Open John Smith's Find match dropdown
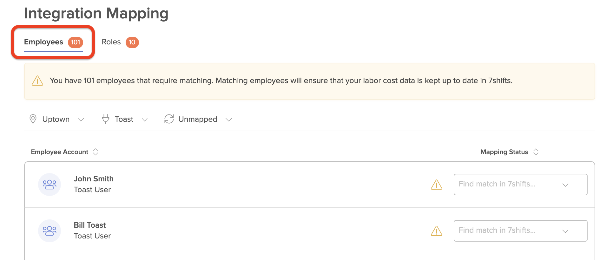 [520, 185]
